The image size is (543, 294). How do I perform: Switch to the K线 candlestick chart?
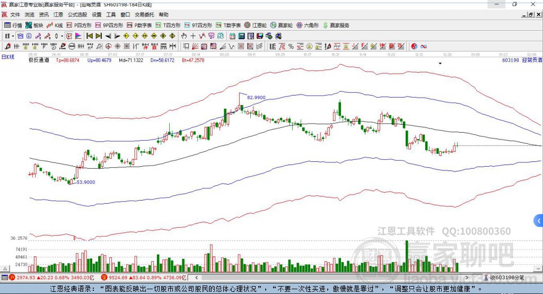click(55, 25)
